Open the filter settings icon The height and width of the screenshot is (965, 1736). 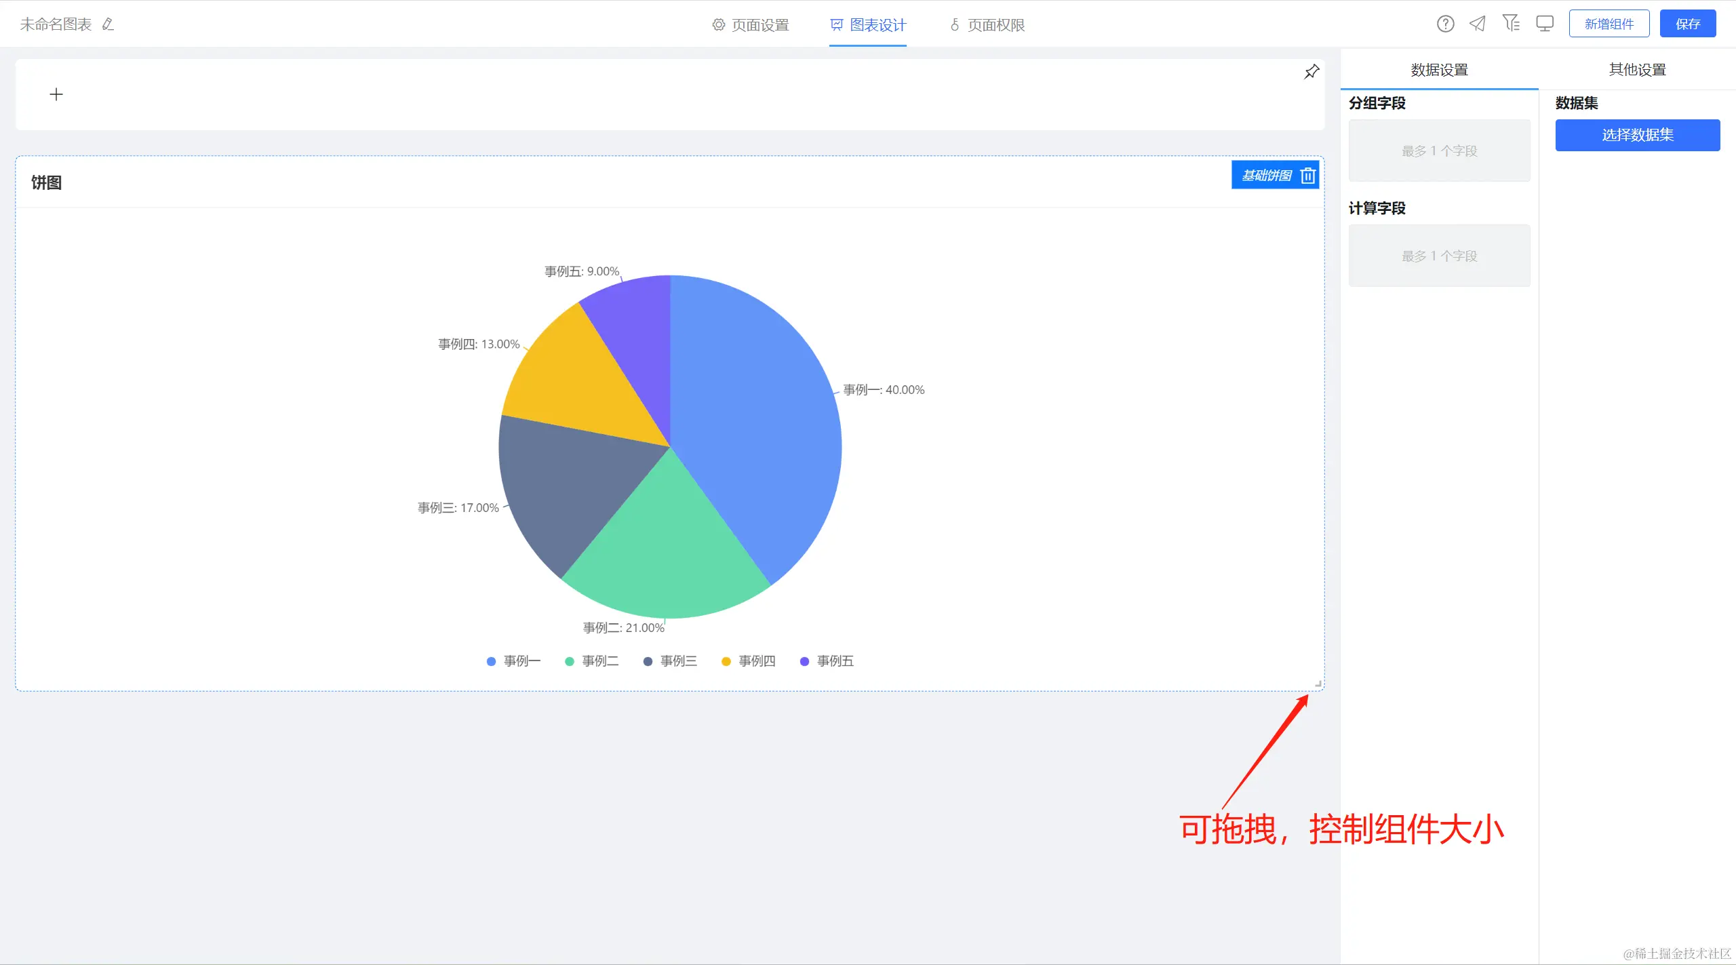[x=1511, y=24]
